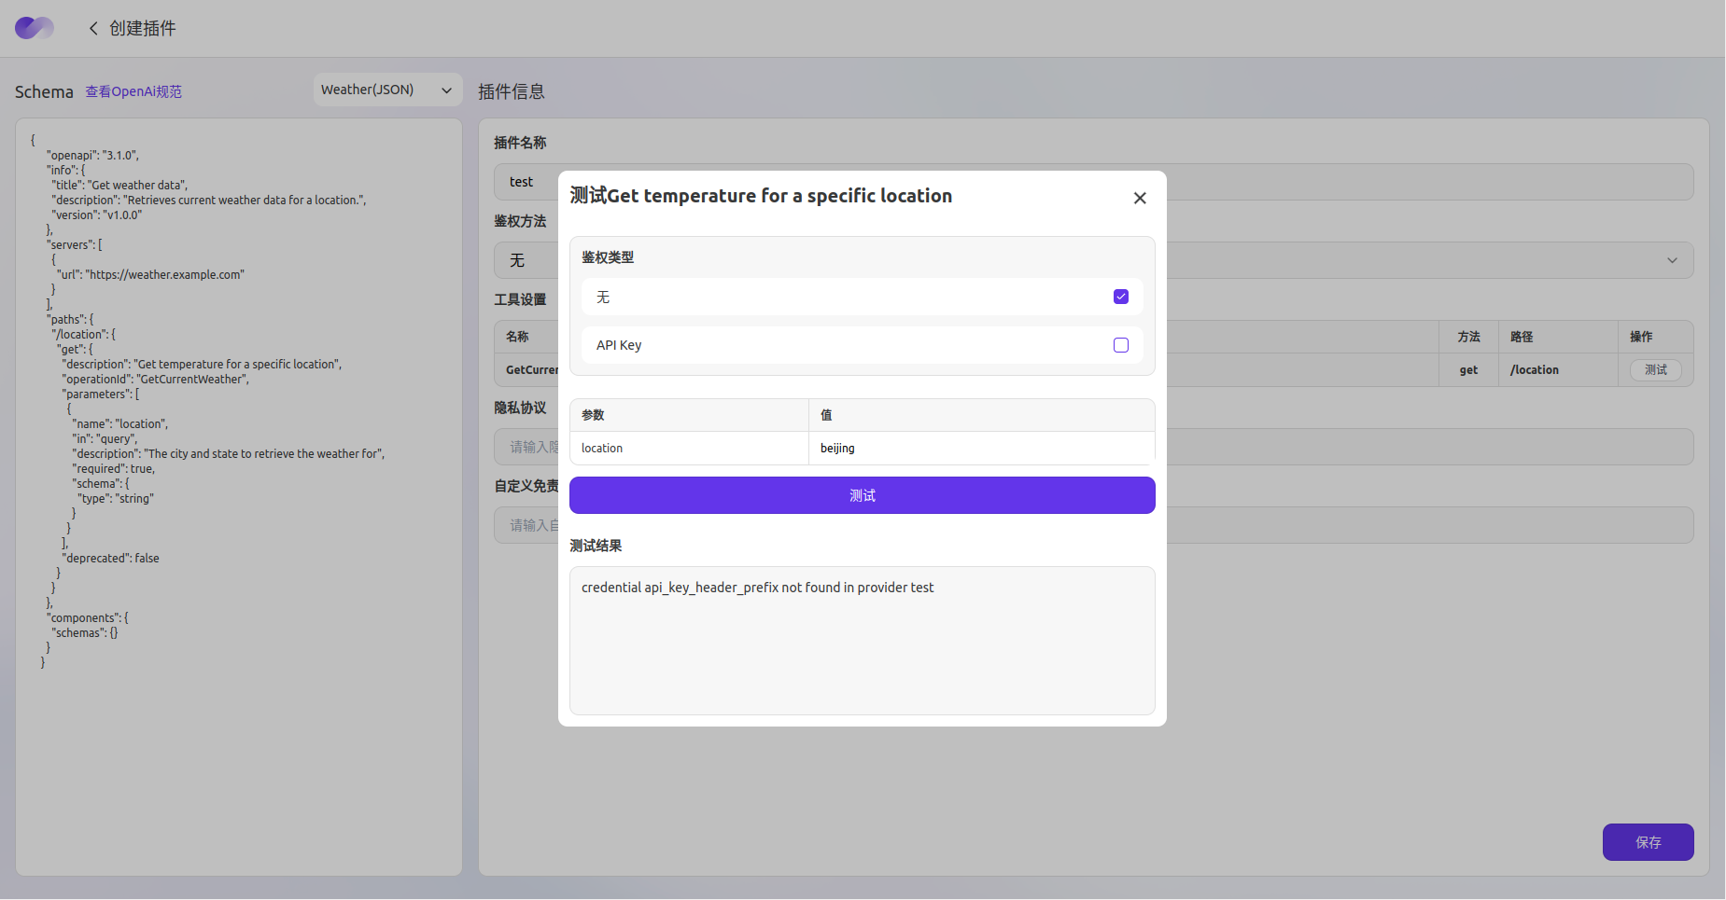Click the 路径 column header
The width and height of the screenshot is (1726, 900).
click(1522, 337)
